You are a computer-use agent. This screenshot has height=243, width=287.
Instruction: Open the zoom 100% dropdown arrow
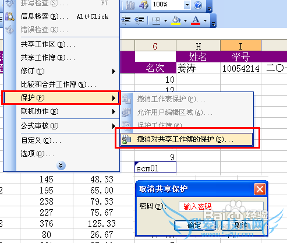point(187,5)
